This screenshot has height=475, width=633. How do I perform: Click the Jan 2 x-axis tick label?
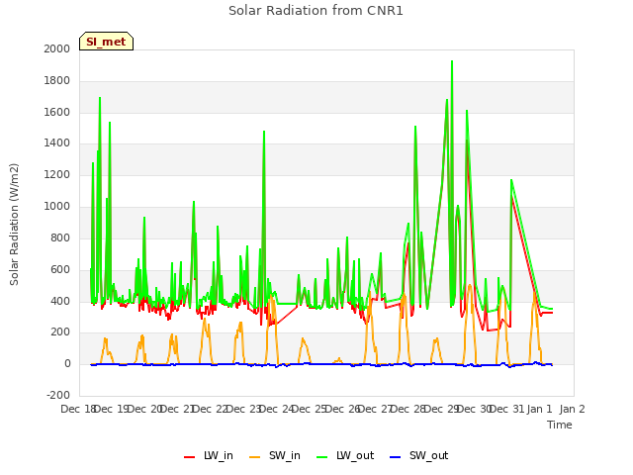[572, 409]
